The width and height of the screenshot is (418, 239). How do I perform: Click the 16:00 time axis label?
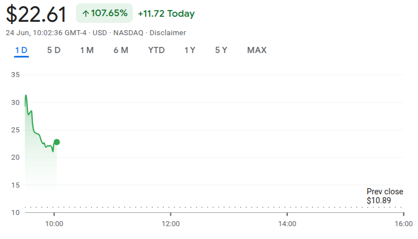click(x=403, y=223)
